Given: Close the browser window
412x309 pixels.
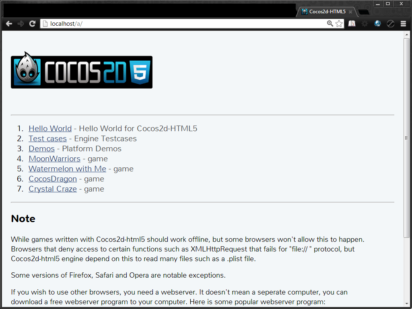Looking at the screenshot, I should tap(401, 4).
